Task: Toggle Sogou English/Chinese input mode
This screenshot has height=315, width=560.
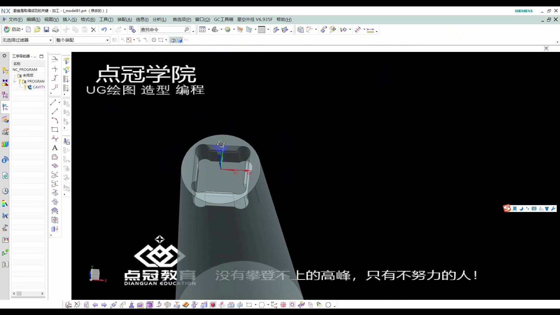Action: pos(515,209)
